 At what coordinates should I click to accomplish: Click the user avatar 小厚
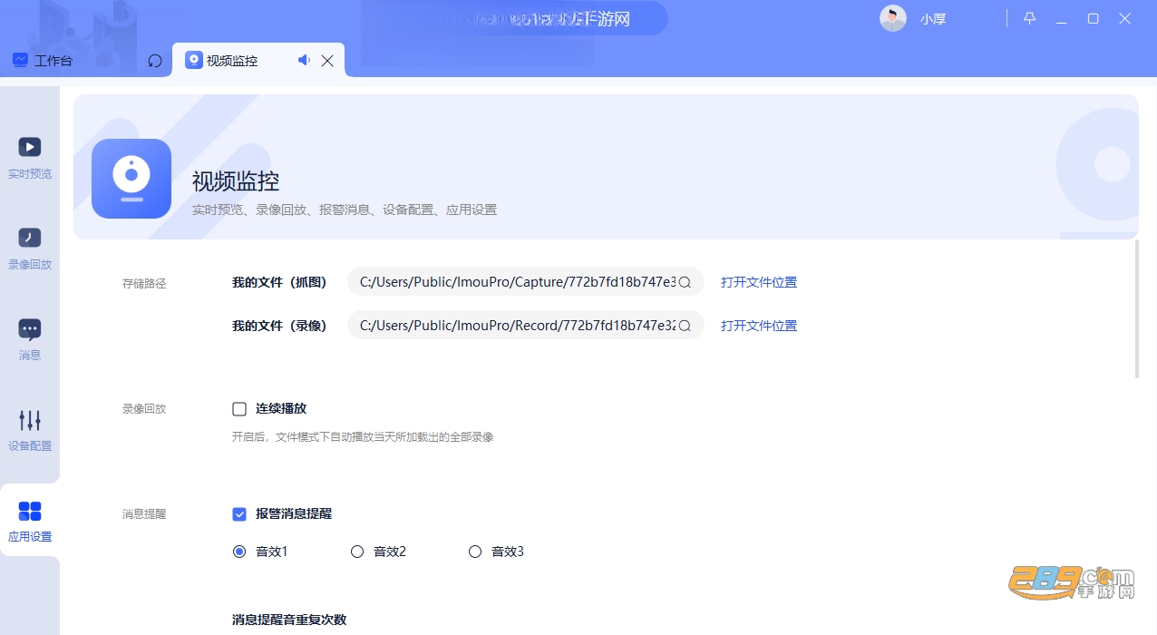click(893, 18)
